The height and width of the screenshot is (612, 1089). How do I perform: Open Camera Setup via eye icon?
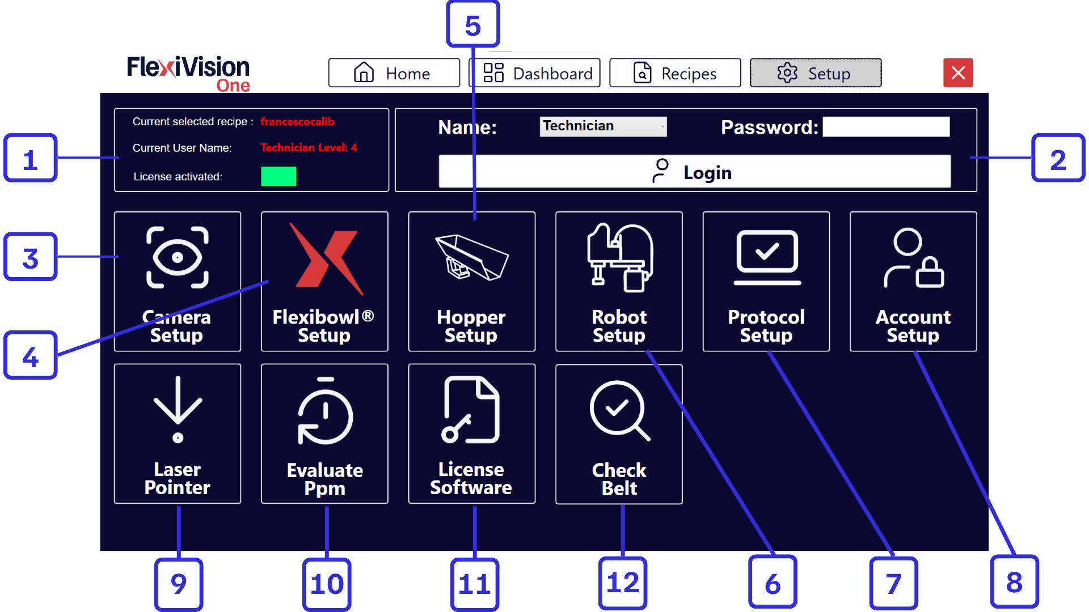tap(178, 258)
